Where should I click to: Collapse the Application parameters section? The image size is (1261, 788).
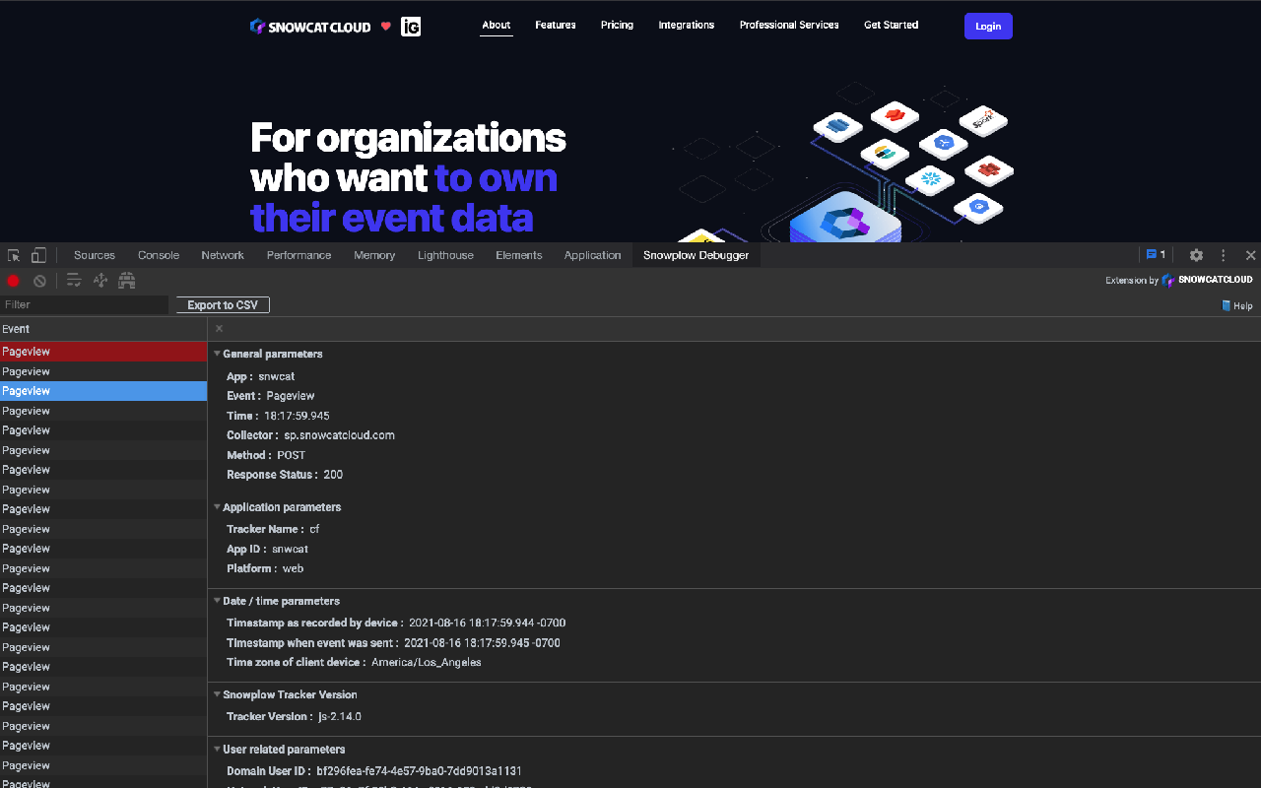217,506
